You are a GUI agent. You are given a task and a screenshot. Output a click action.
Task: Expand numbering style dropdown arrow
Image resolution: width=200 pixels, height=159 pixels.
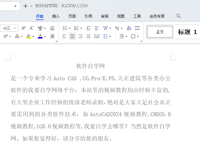(x=81, y=28)
